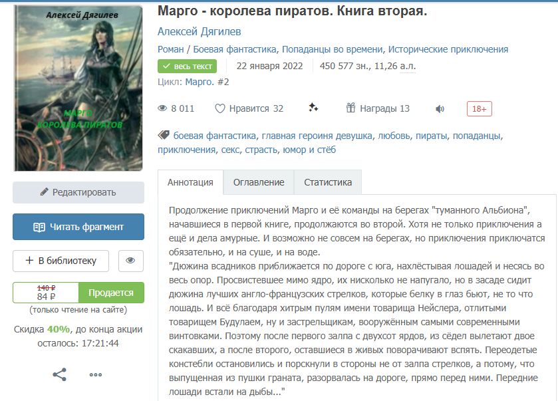Viewport: 558px width, 401px height.
Task: Click the views eye icon near 8 011
Action: (162, 108)
